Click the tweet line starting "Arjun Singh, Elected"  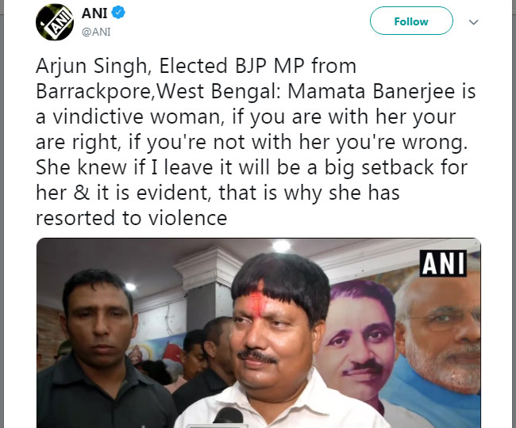point(196,66)
